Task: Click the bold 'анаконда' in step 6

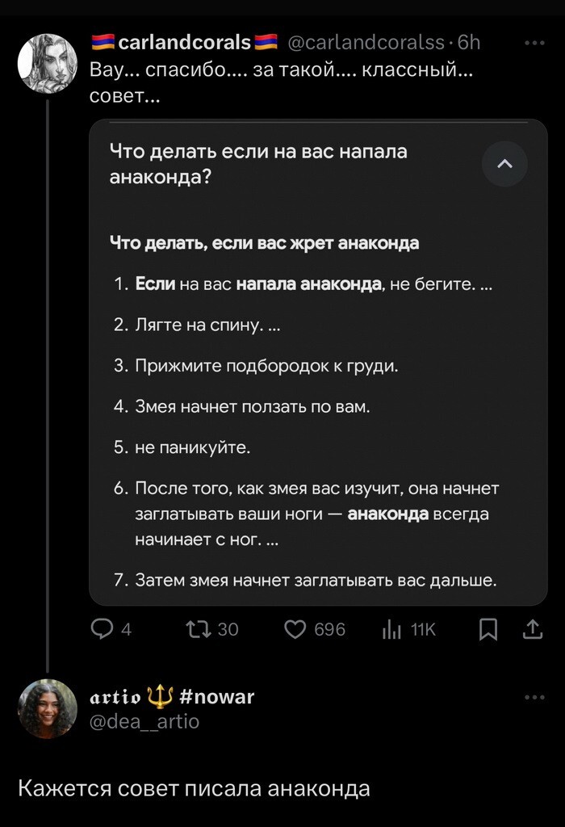Action: pyautogui.click(x=388, y=514)
